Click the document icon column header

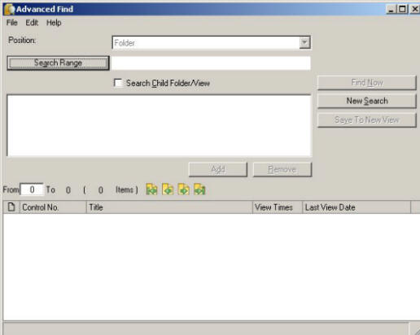click(x=11, y=207)
